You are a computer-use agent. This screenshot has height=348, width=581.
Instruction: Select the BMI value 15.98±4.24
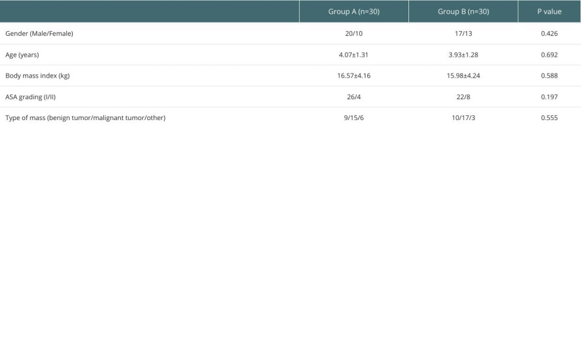tap(463, 76)
